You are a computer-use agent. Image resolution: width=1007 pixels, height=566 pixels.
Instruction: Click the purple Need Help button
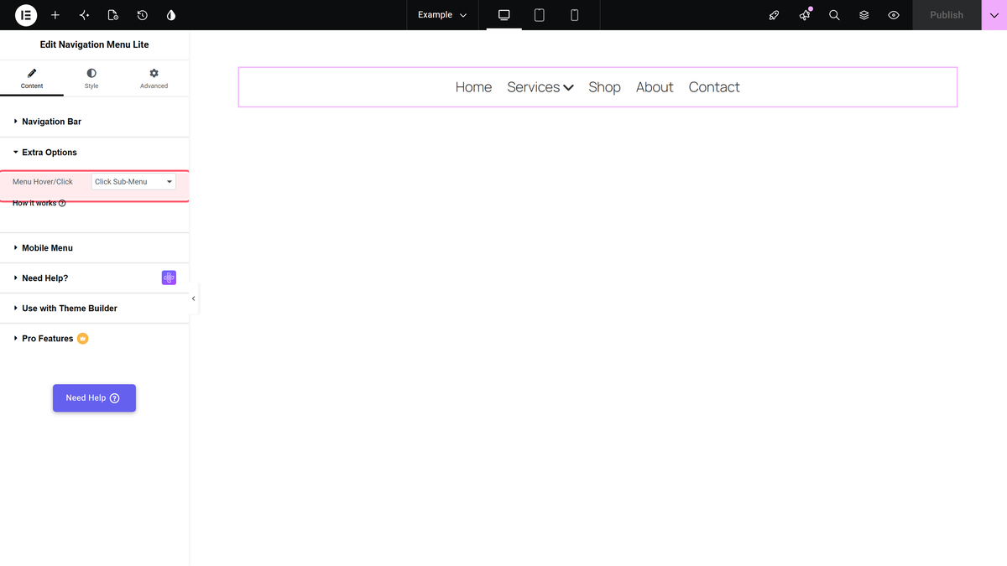(x=94, y=398)
